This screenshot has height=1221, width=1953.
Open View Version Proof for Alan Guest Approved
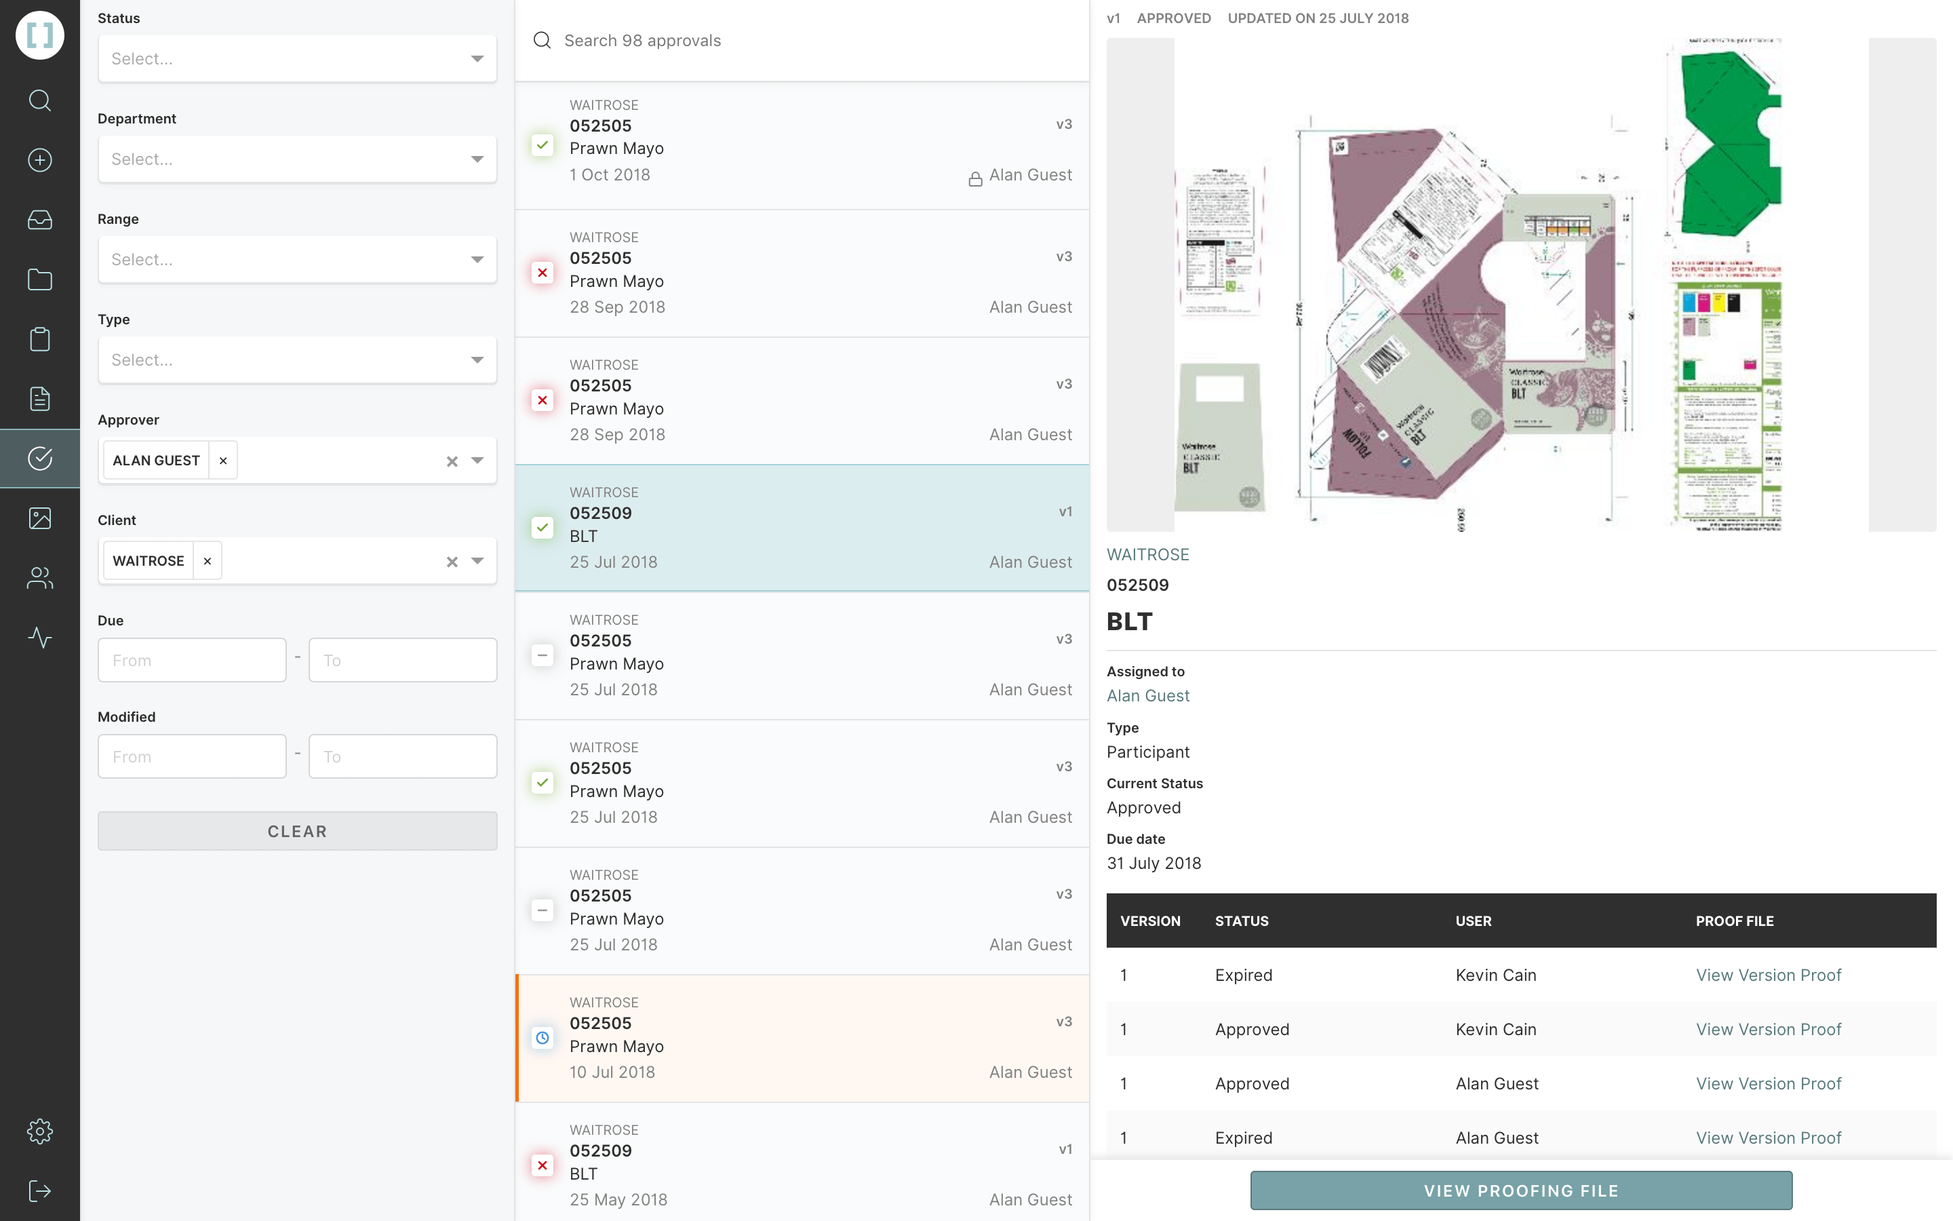click(x=1768, y=1083)
